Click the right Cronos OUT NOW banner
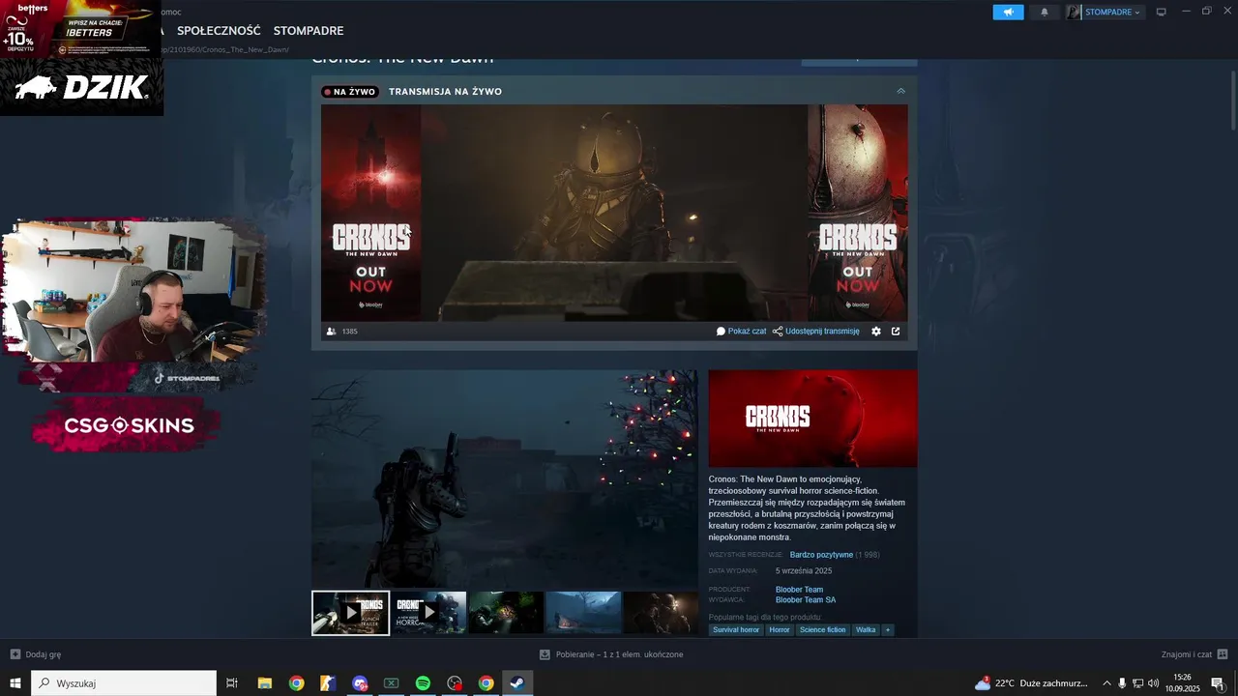Image resolution: width=1238 pixels, height=696 pixels. point(858,213)
